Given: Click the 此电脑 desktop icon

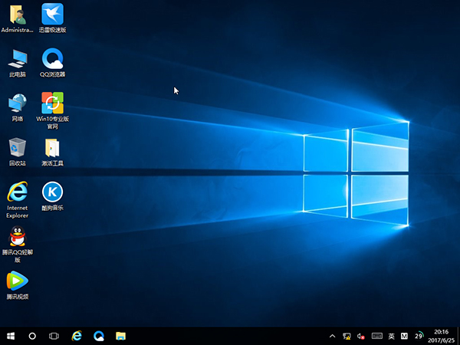Looking at the screenshot, I should point(17,58).
